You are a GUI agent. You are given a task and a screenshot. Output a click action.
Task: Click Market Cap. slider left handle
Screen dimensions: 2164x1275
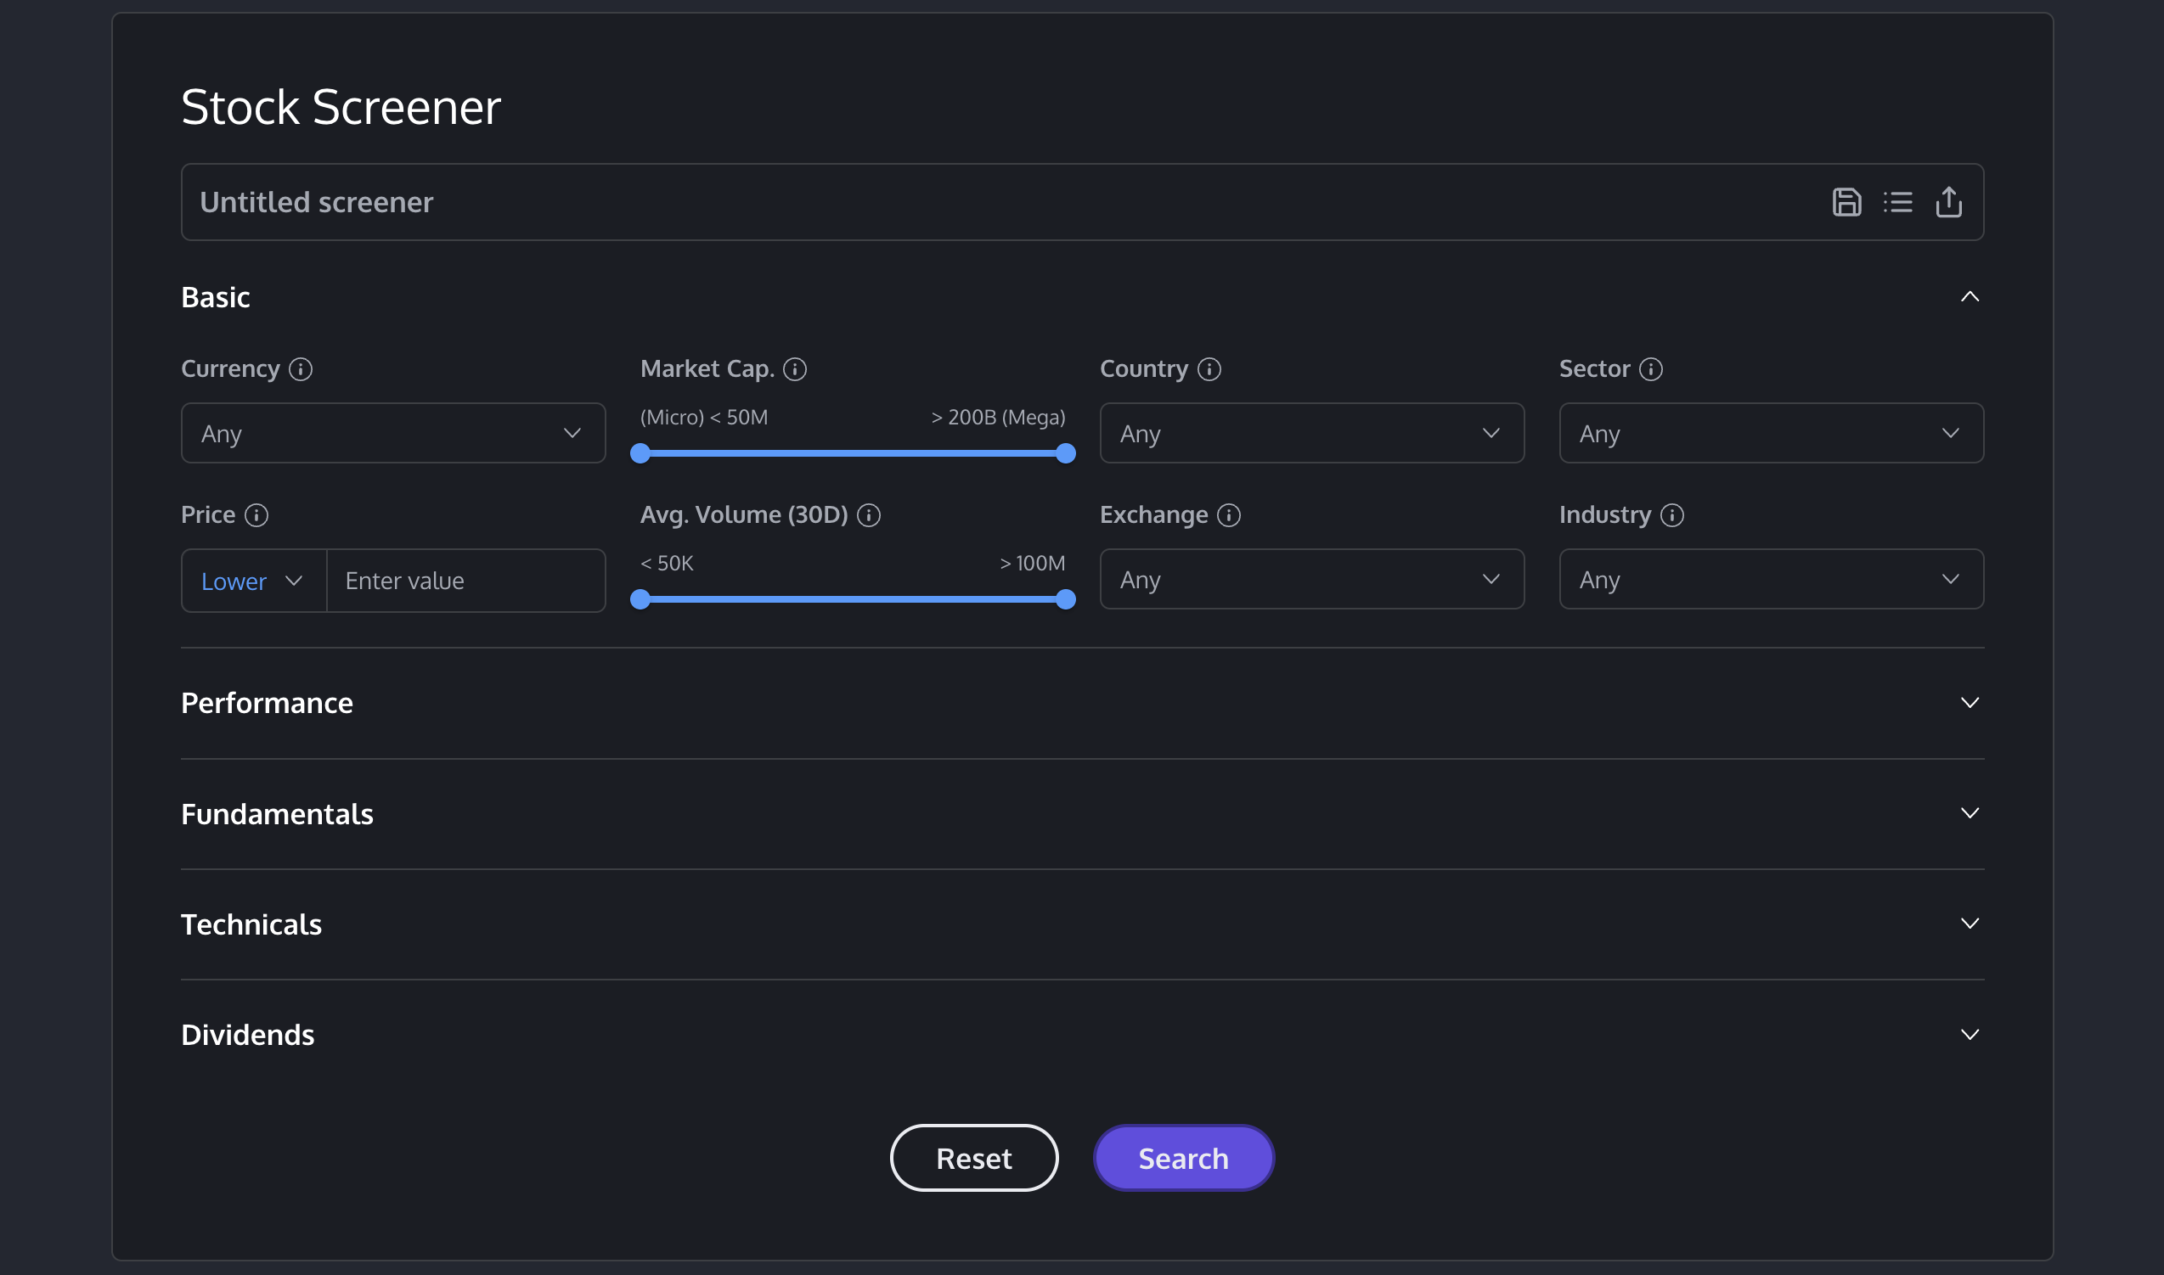click(x=640, y=453)
